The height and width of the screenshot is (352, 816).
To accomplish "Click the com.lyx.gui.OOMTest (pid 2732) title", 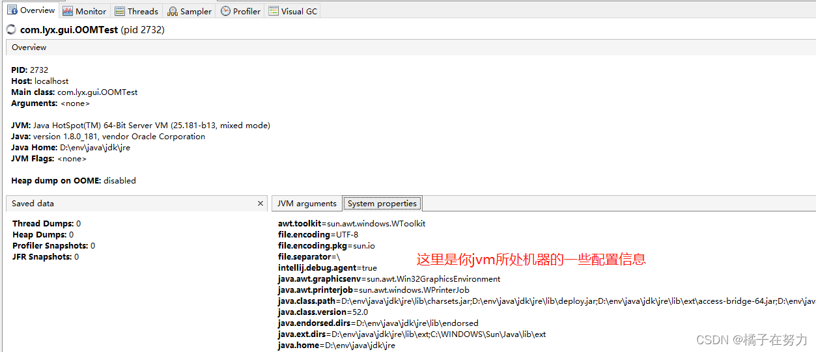I will point(92,30).
